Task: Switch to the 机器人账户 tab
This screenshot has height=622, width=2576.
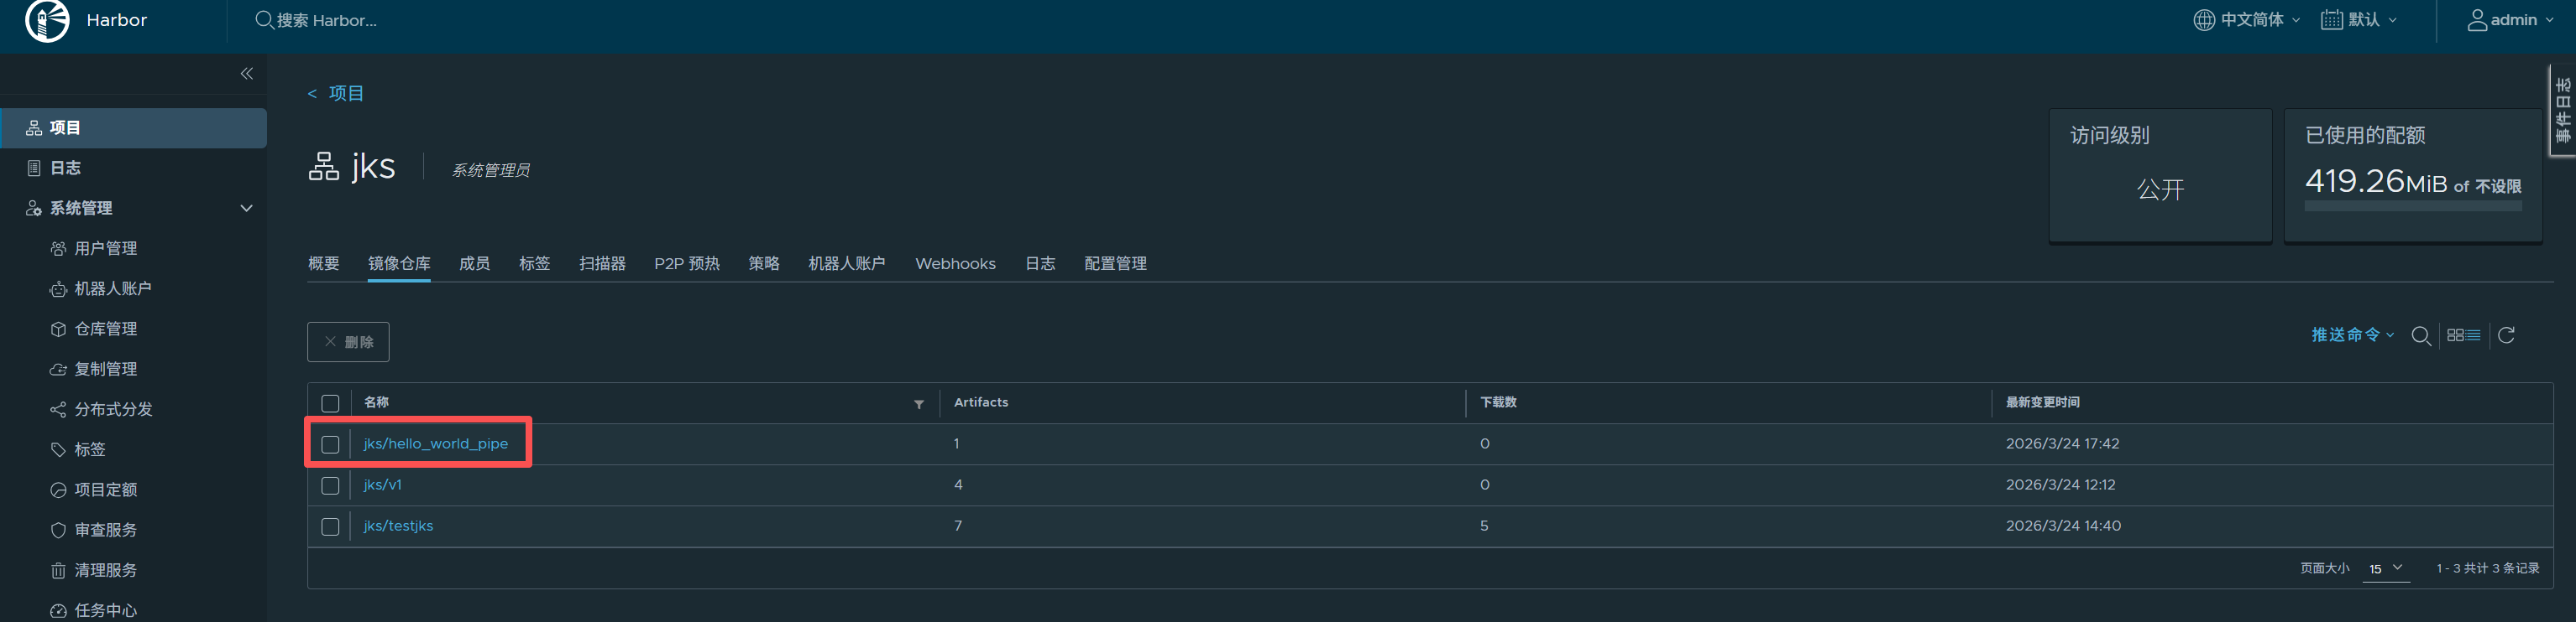Action: pyautogui.click(x=847, y=263)
